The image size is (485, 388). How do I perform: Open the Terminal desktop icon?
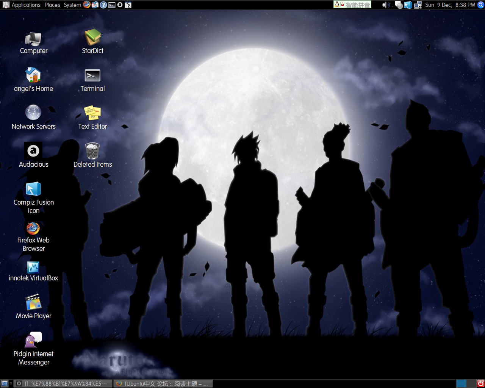click(92, 80)
